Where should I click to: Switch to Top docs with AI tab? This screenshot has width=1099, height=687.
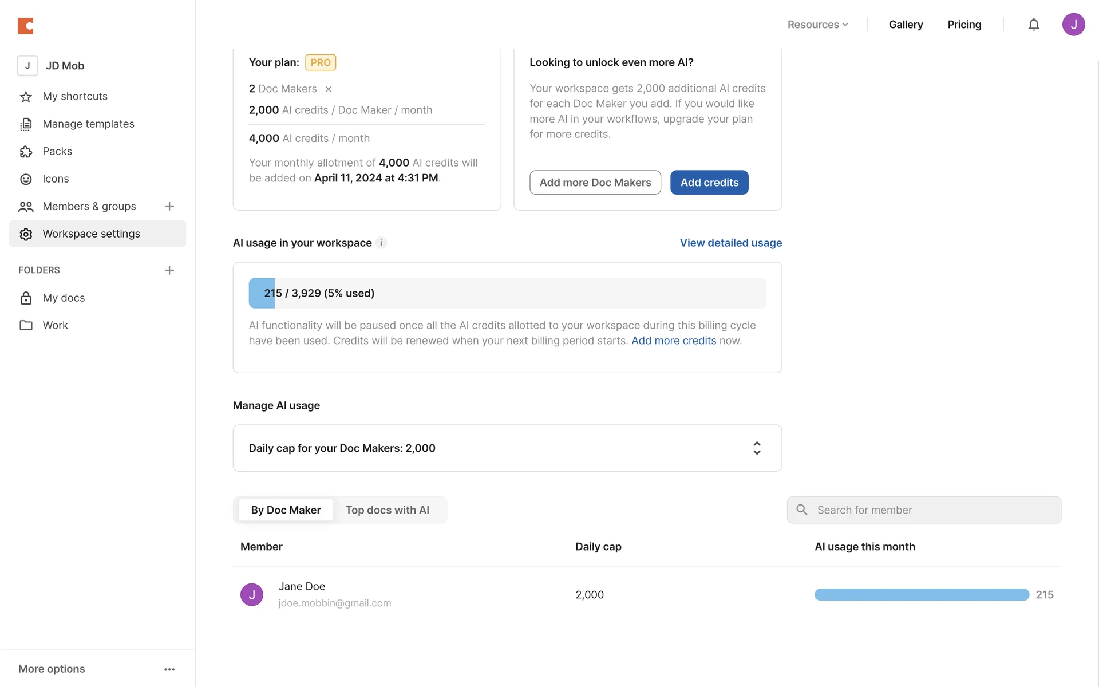point(387,510)
